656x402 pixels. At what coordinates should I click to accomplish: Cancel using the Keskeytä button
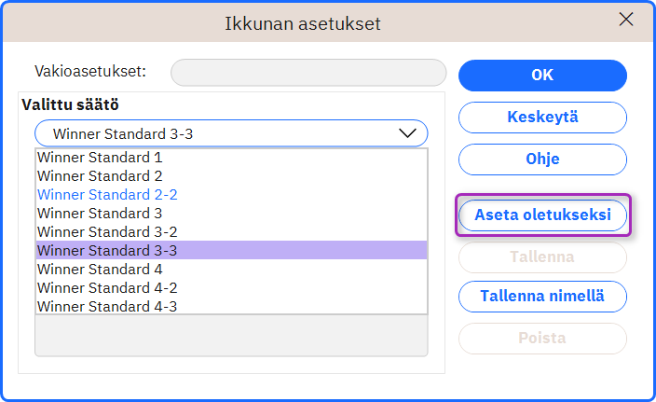(x=542, y=118)
